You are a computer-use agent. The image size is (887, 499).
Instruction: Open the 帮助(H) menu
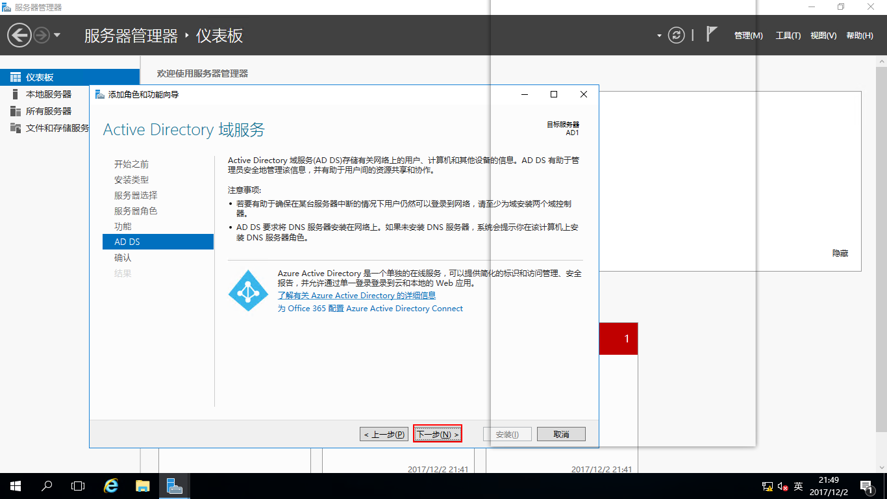(x=860, y=36)
